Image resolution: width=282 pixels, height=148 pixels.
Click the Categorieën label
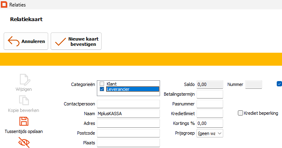(83, 84)
